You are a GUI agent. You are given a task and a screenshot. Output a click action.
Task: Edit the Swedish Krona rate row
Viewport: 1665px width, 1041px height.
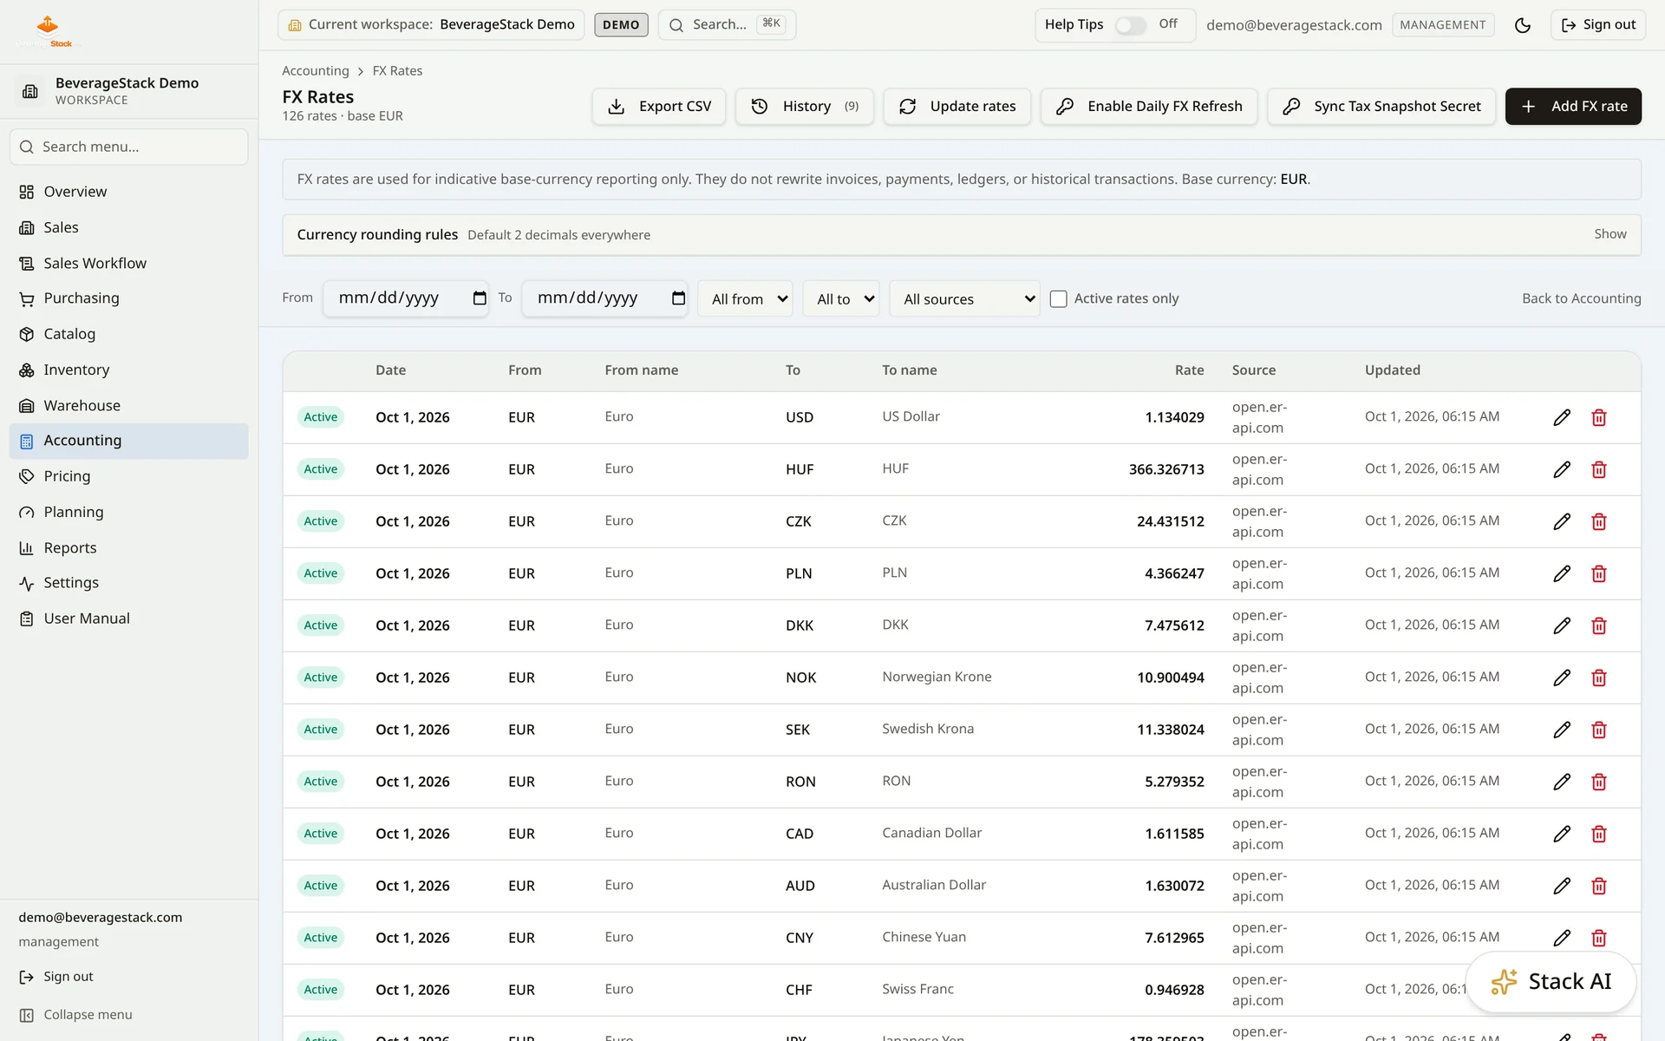coord(1562,730)
